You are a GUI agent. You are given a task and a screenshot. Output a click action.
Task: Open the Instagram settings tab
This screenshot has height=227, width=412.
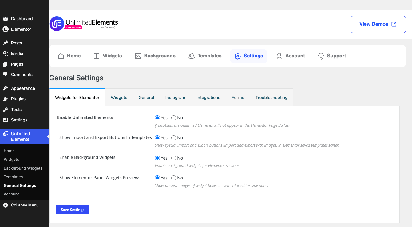(175, 98)
